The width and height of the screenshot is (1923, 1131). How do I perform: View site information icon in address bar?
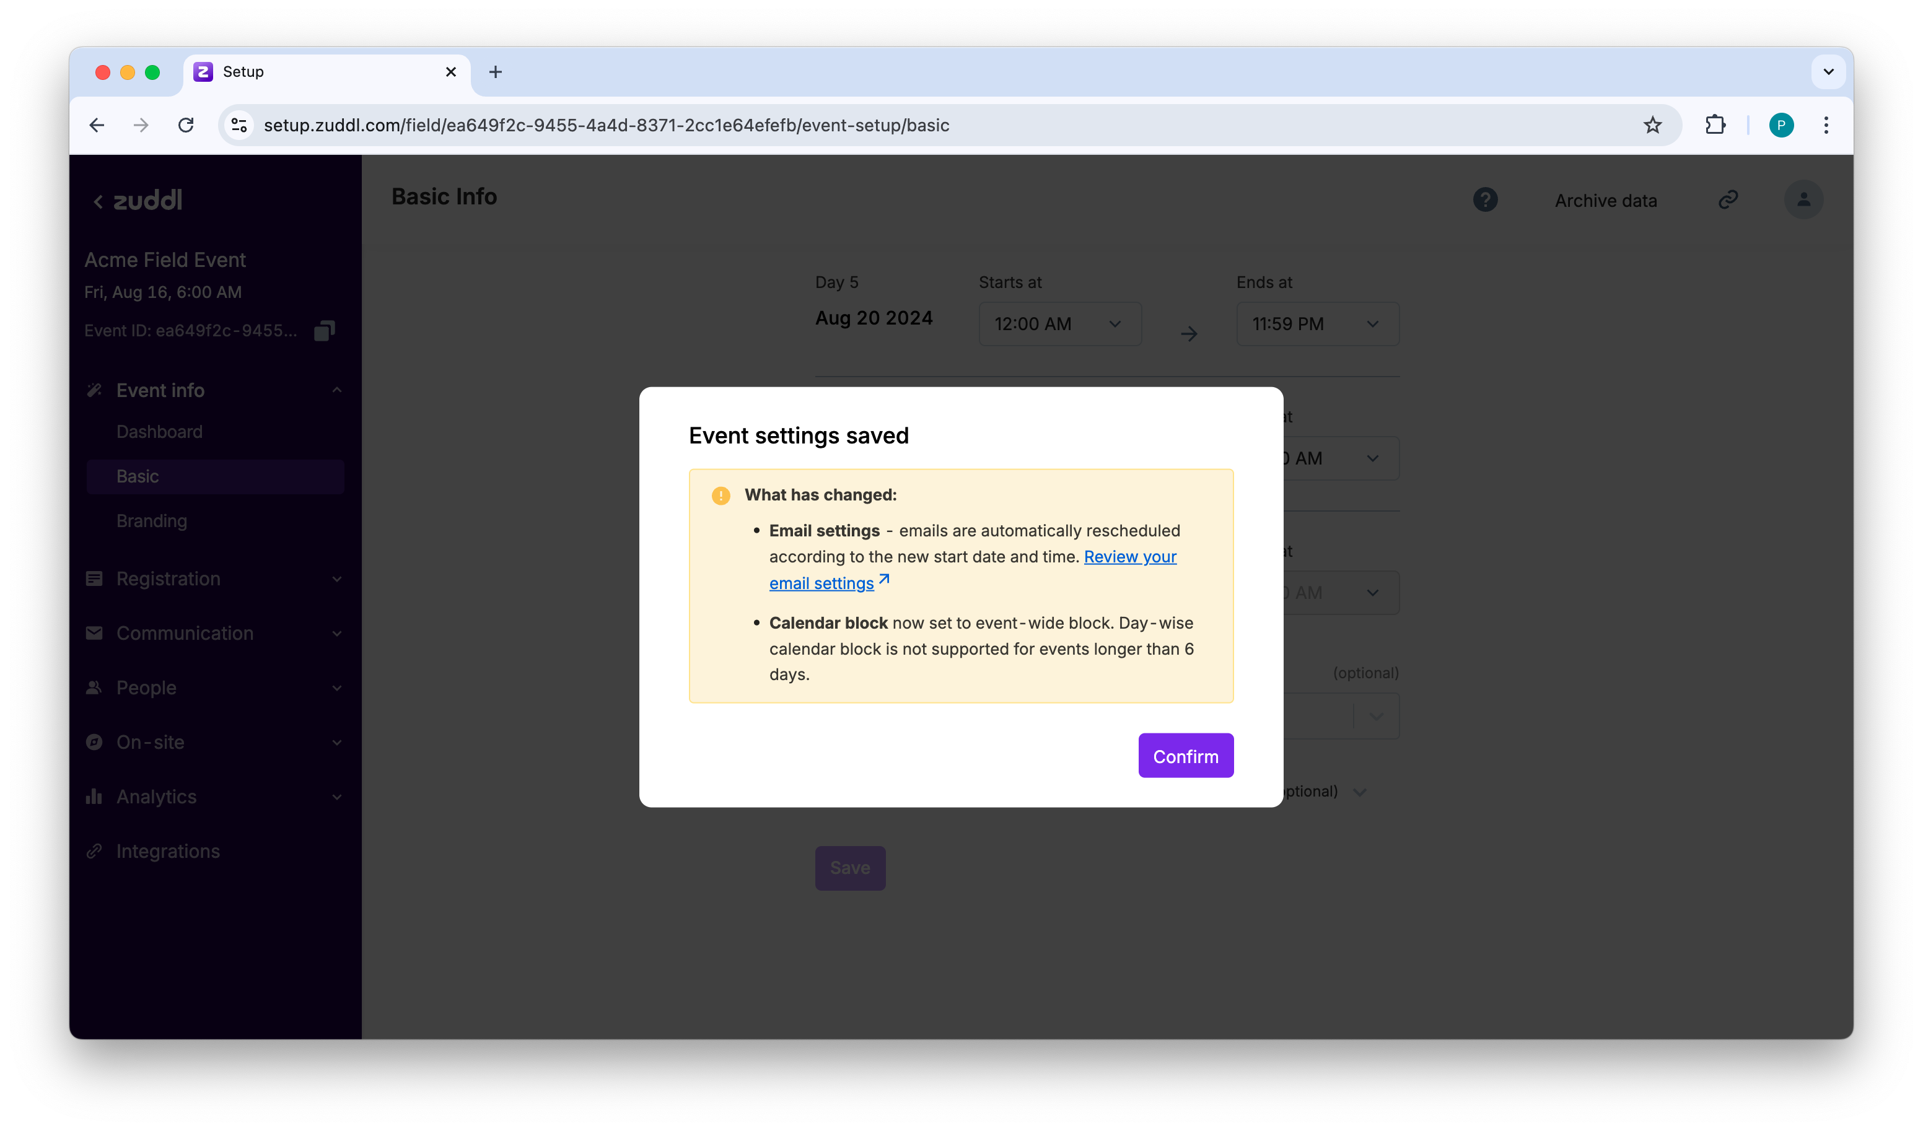(x=240, y=125)
